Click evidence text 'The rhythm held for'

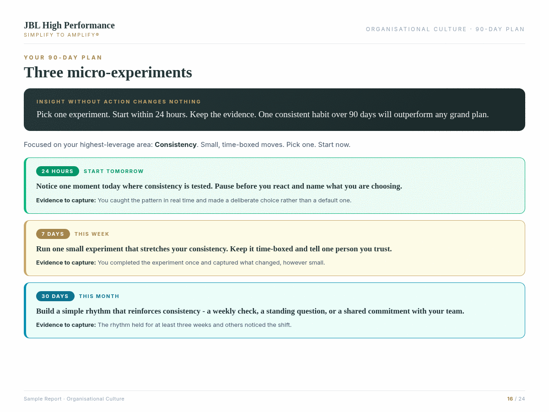pos(194,325)
